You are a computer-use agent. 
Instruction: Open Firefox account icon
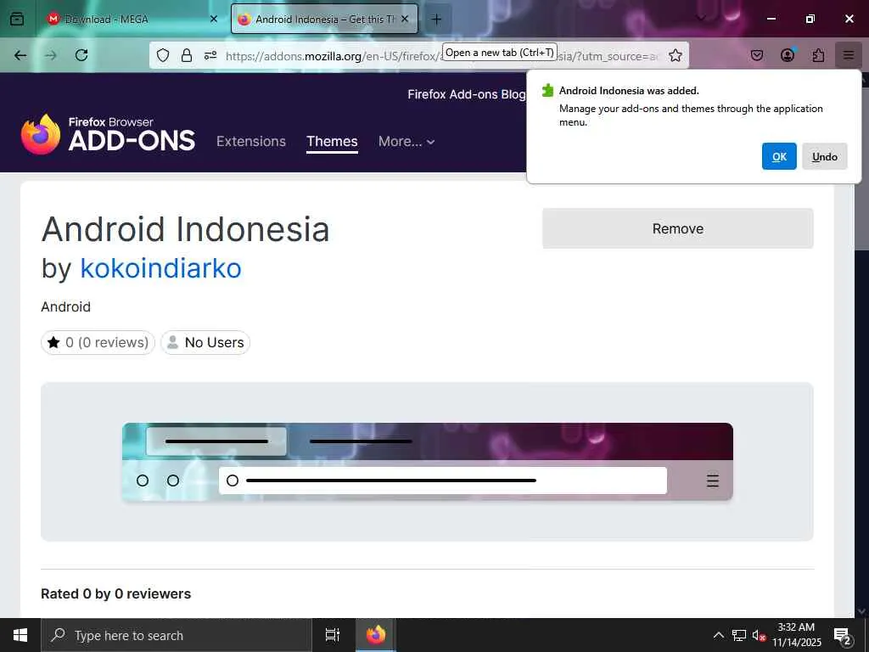[788, 55]
